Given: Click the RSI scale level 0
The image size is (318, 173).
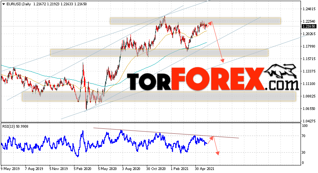Looking at the screenshot, I should 303,163.
